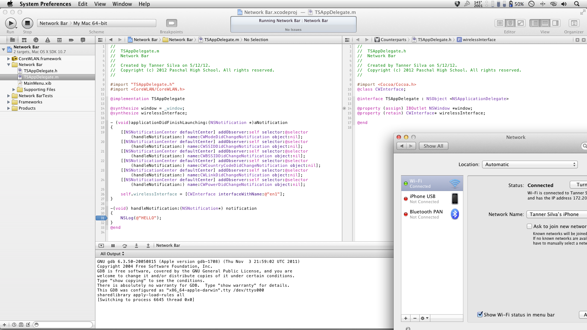This screenshot has width=587, height=330.
Task: Expand the Supporting Files group
Action: [14, 89]
